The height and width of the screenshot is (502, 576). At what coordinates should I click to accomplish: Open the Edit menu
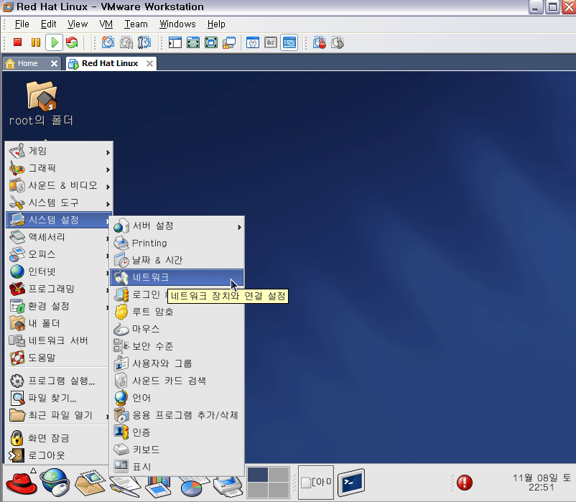point(48,24)
